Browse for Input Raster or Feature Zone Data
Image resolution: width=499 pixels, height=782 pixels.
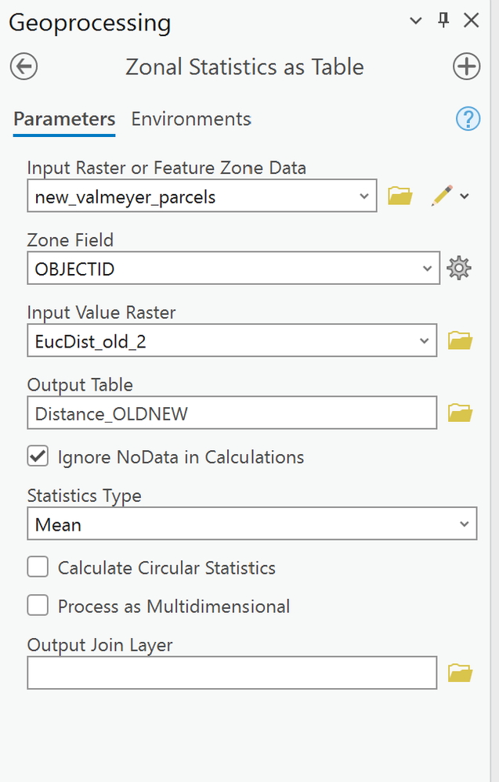[400, 196]
